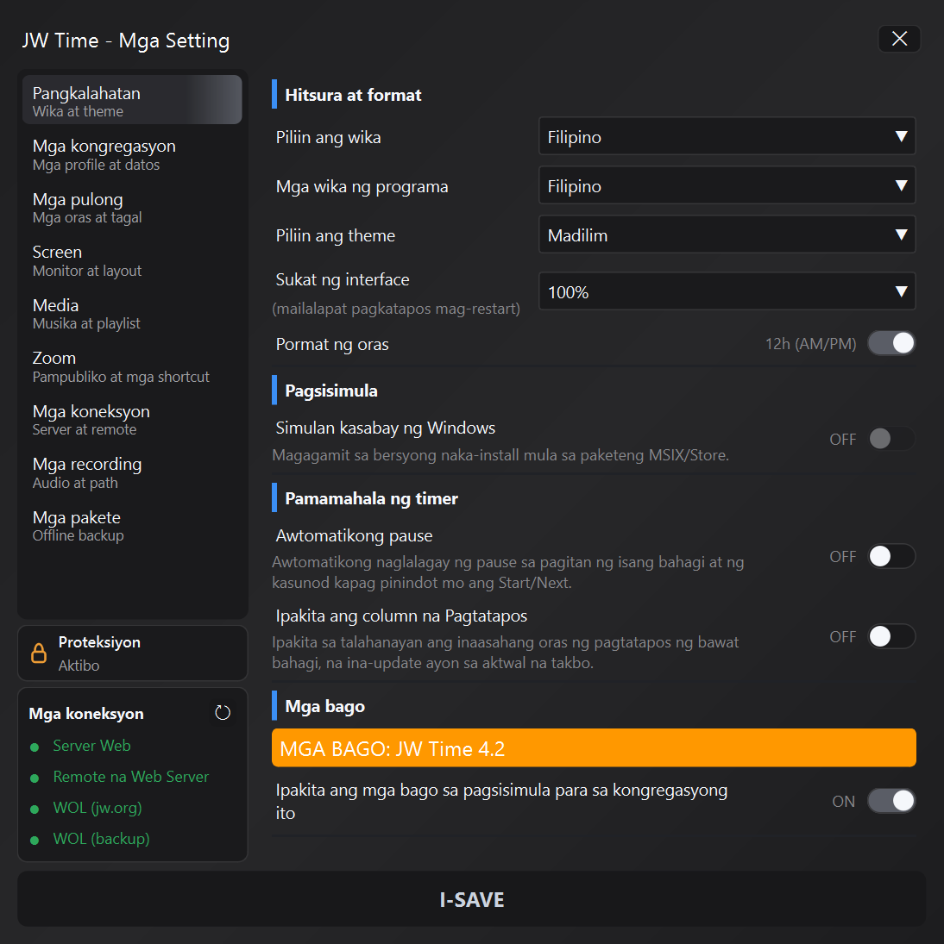This screenshot has height=944, width=944.
Task: Refresh connections with the circular arrow icon
Action: pyautogui.click(x=223, y=713)
